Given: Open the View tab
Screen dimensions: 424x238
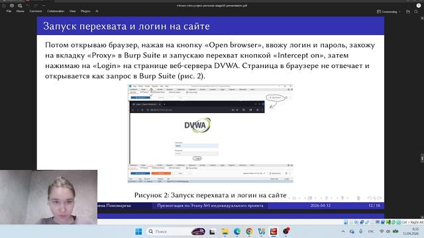Looking at the screenshot, I should [72, 11].
